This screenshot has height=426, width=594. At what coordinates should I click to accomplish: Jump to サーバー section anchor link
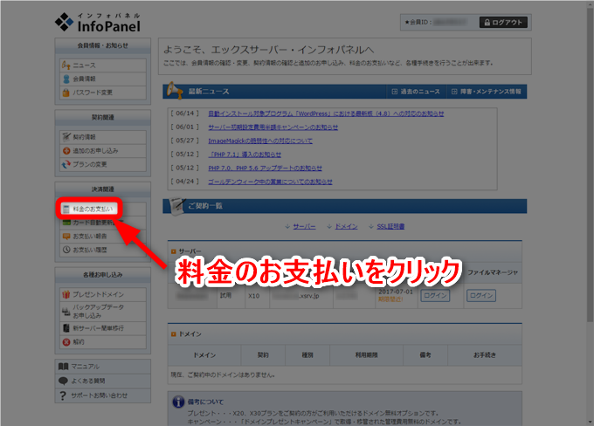click(304, 226)
